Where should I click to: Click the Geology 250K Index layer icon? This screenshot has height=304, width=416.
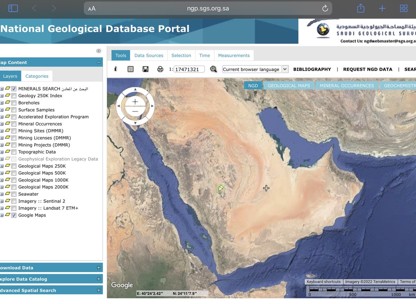(8, 96)
